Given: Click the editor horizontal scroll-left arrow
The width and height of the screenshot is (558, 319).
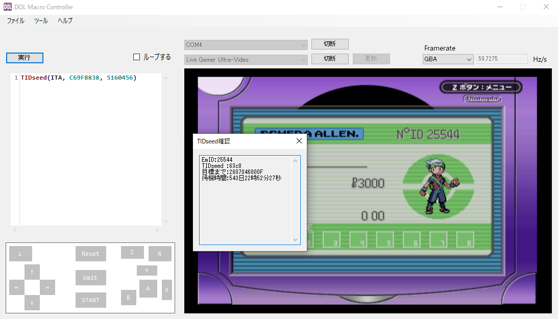Looking at the screenshot, I should [x=15, y=230].
